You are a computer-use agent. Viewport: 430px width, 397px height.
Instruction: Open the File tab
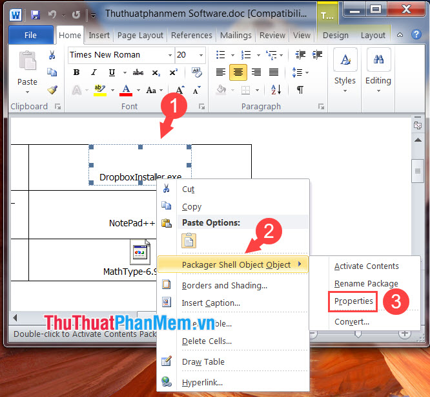coord(31,35)
